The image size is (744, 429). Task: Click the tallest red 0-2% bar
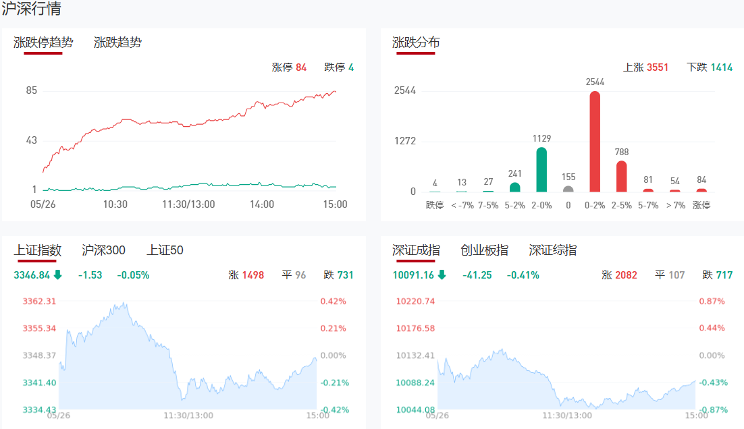click(x=595, y=142)
